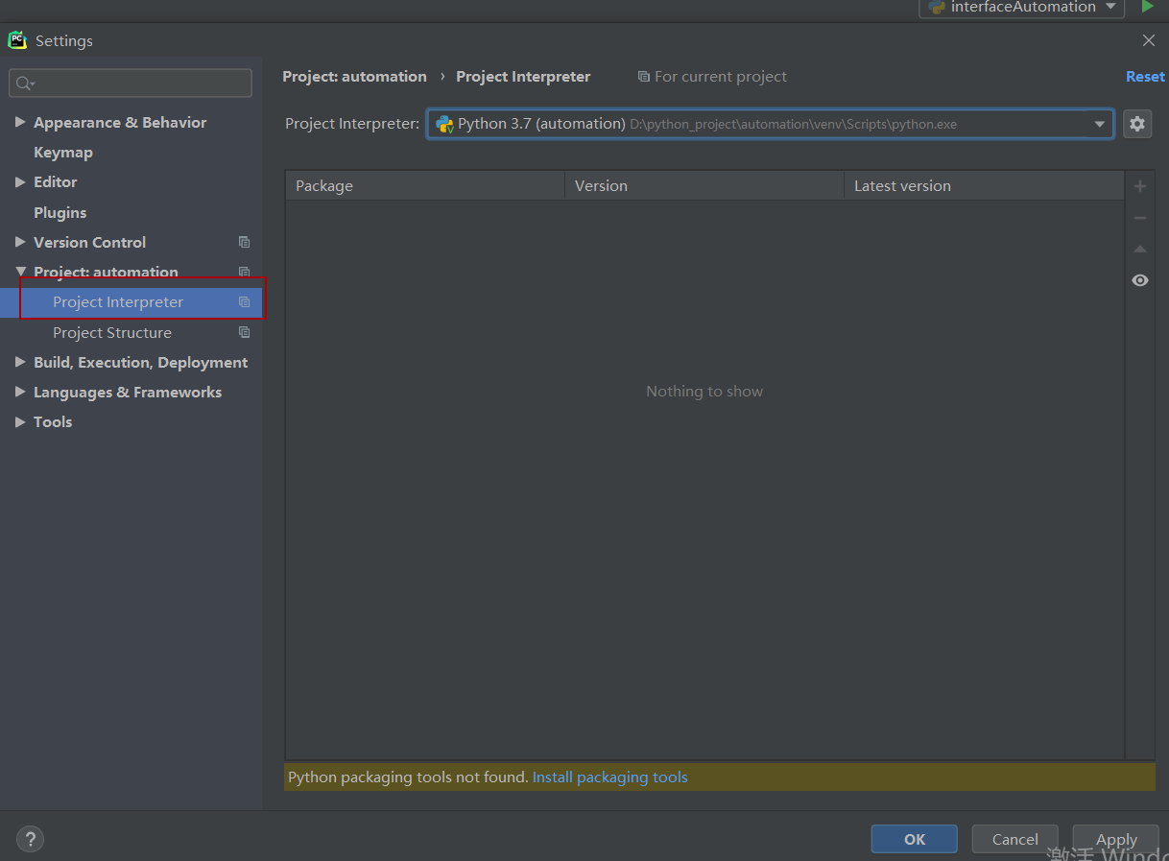
Task: Open help via the question mark icon
Action: [x=30, y=839]
